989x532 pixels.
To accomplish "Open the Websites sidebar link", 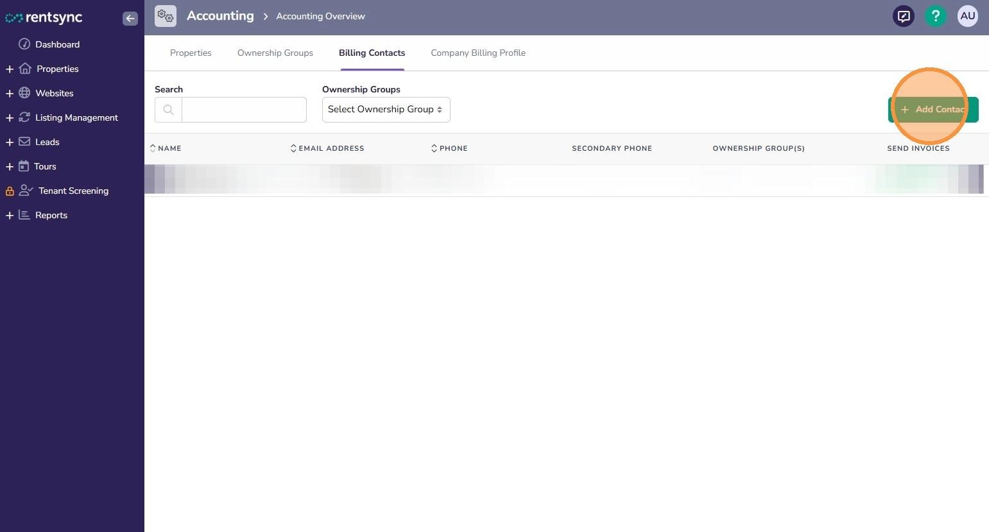I will tap(55, 93).
